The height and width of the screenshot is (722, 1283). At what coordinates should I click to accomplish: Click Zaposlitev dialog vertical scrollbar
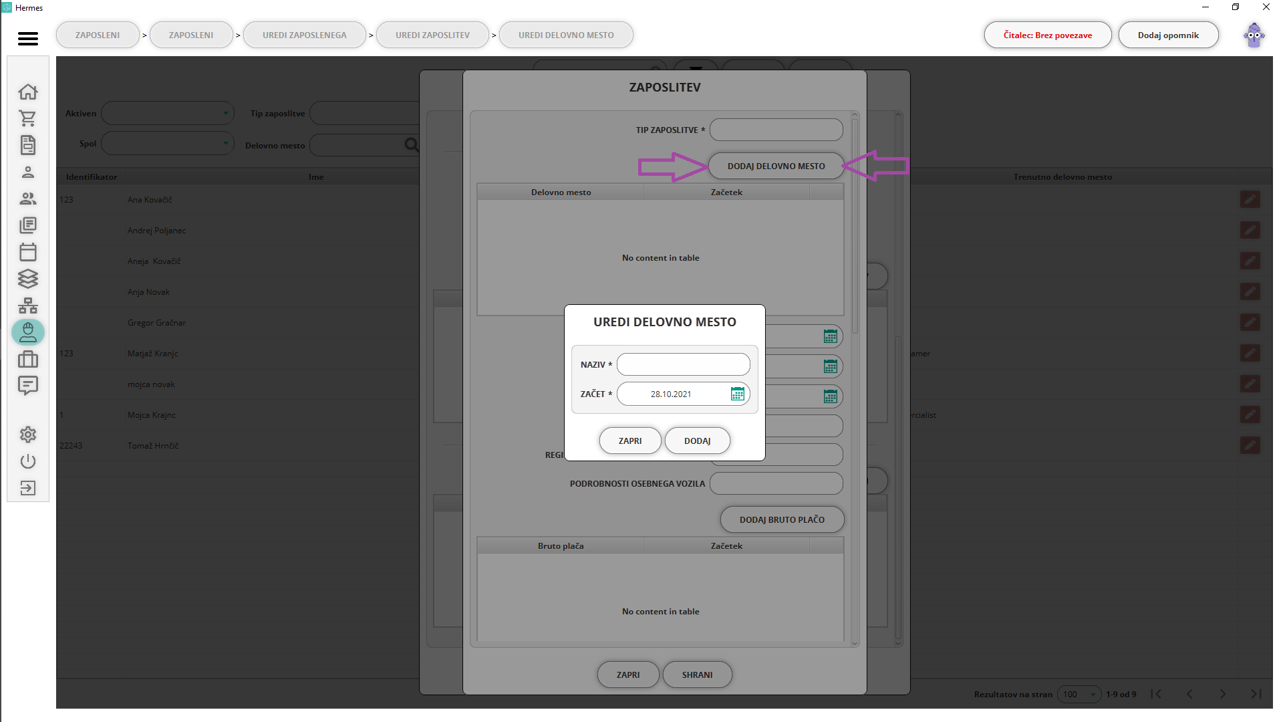(x=854, y=227)
